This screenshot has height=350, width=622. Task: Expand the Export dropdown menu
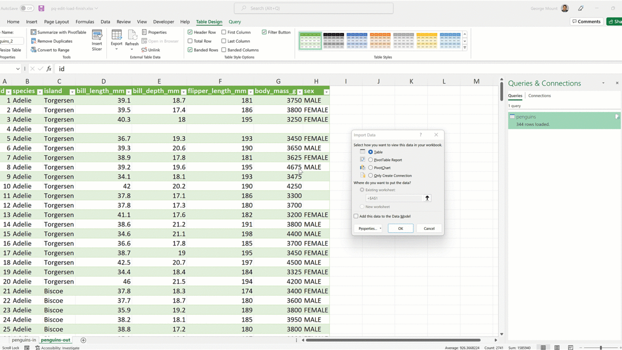tap(117, 49)
